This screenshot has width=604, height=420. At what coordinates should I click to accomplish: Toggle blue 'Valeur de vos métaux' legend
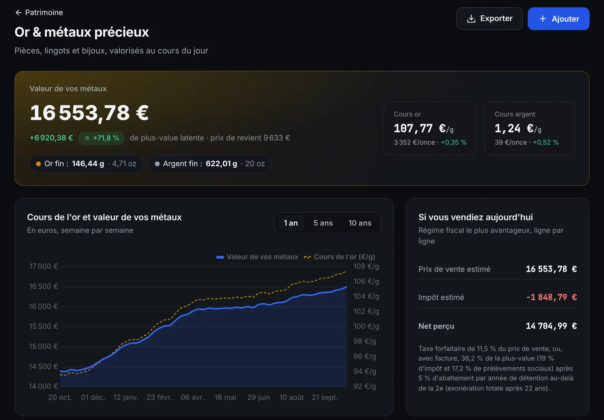click(x=257, y=257)
